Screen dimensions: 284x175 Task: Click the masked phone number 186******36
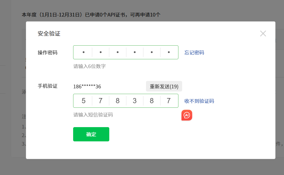[x=87, y=86]
